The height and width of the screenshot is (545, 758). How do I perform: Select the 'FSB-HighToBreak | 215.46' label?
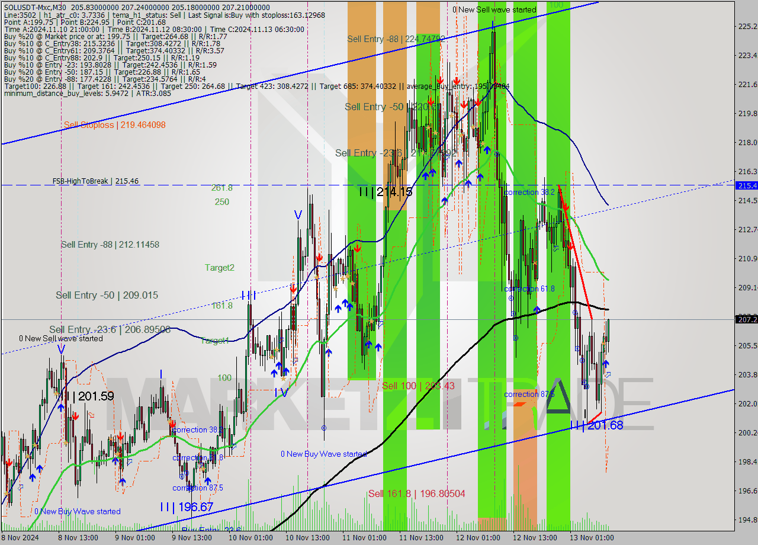(x=95, y=181)
